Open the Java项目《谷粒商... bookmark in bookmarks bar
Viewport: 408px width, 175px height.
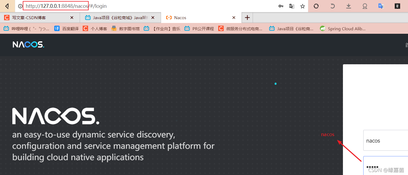click(291, 29)
